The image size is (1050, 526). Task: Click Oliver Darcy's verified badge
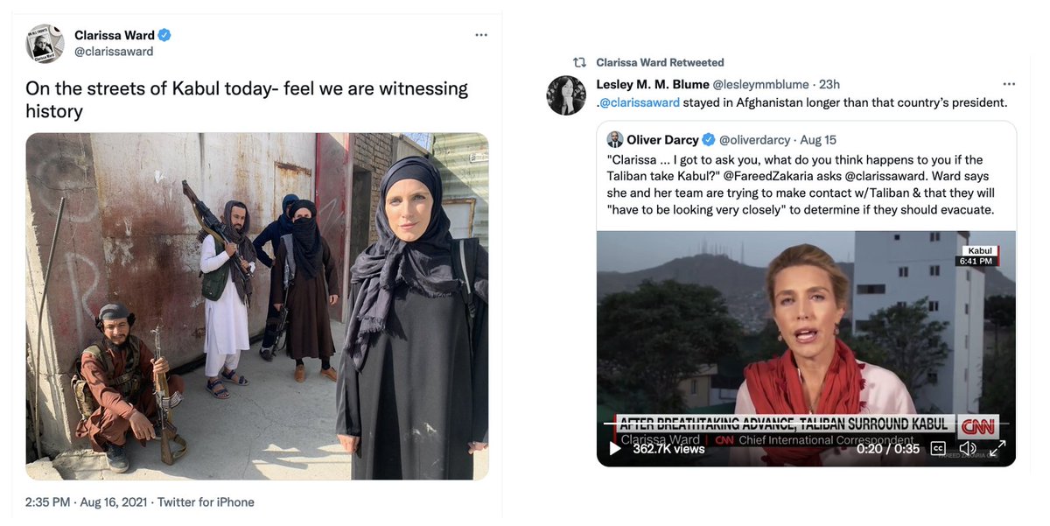click(709, 140)
